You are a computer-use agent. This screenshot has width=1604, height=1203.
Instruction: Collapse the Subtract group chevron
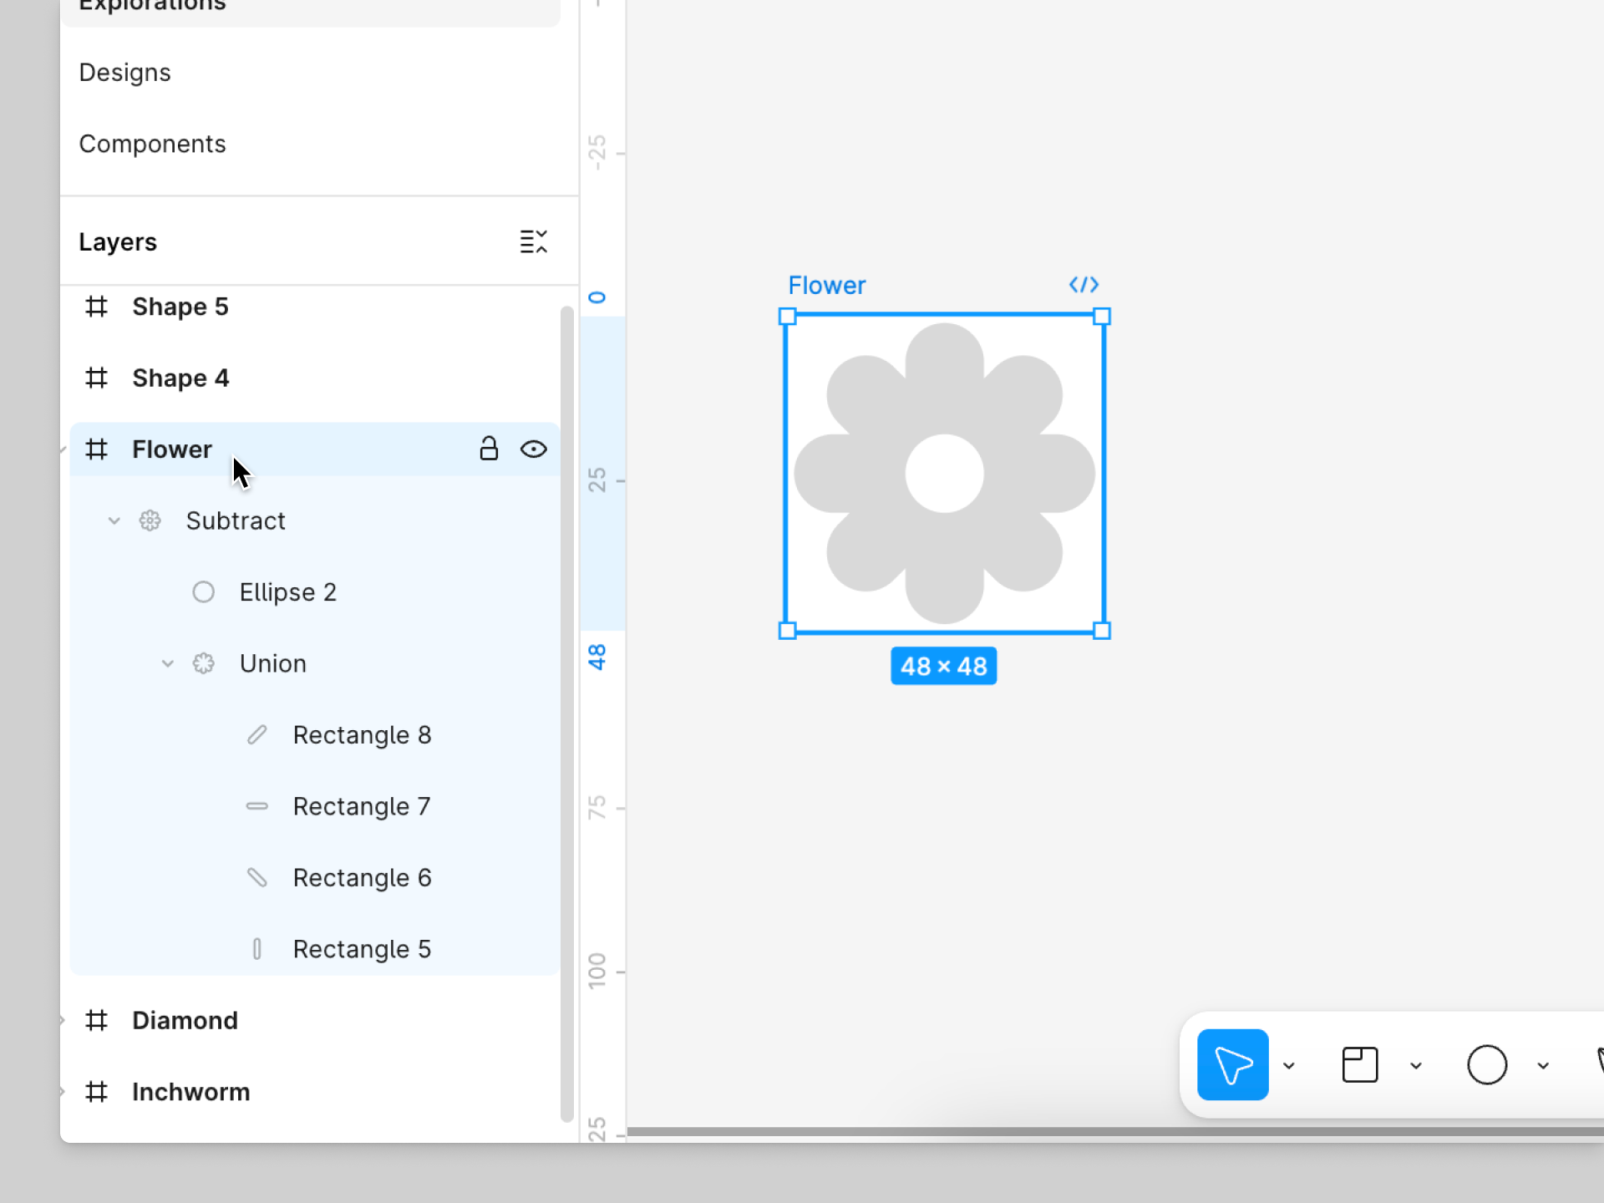coord(114,520)
